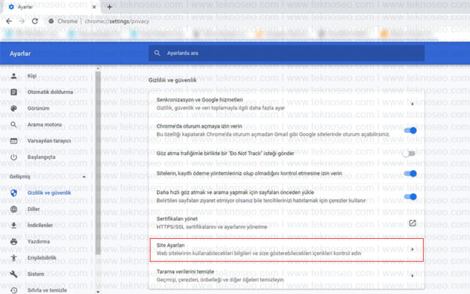470x294 pixels.
Task: Click the İndirilenler download icon
Action: [x=14, y=226]
